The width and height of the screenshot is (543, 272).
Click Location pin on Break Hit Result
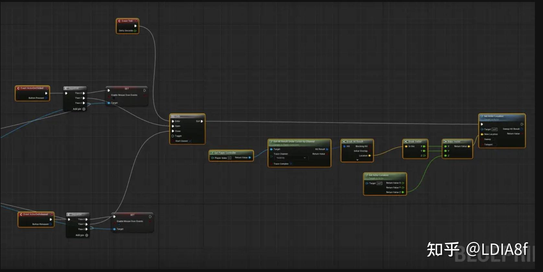370,156
